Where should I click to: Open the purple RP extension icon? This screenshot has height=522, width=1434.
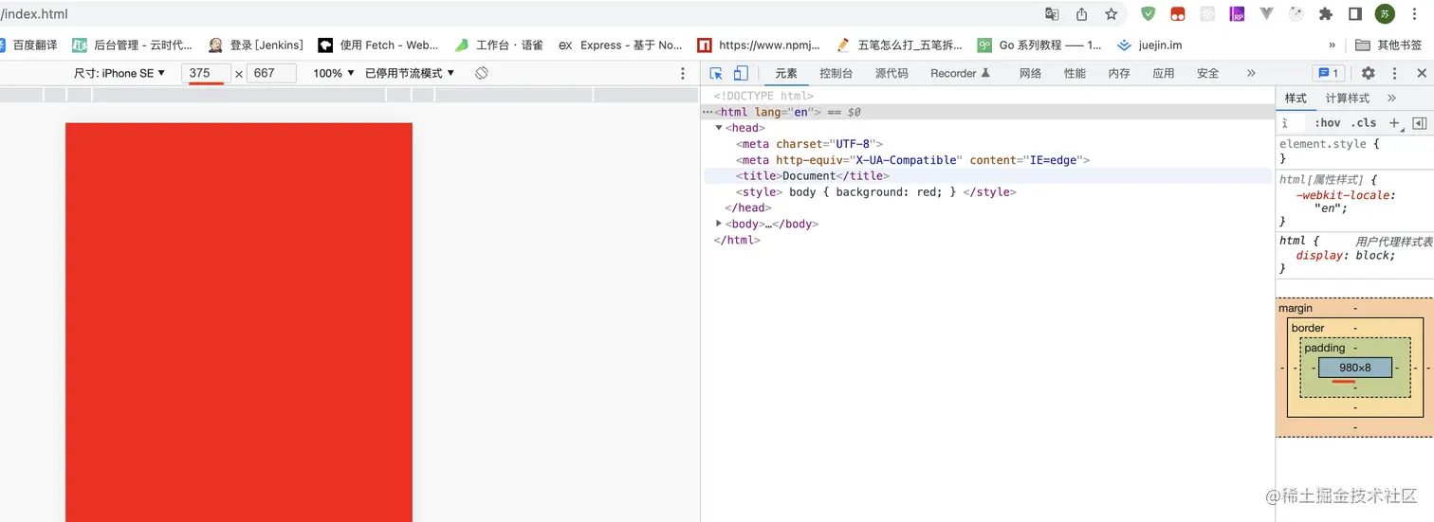pos(1237,14)
